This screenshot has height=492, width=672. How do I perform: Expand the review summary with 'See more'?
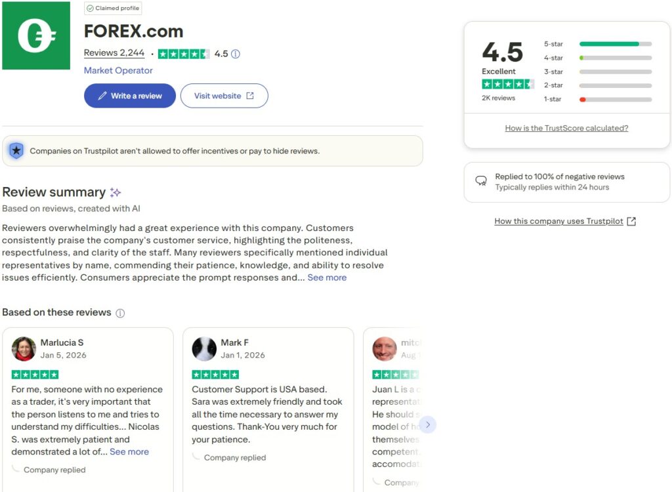(x=327, y=277)
